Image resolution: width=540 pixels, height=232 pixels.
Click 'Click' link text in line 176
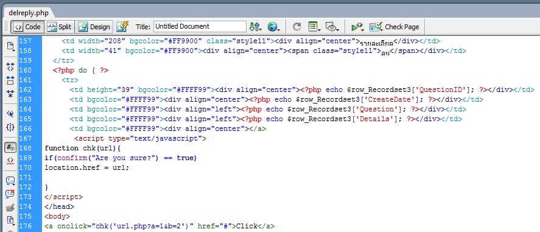coord(247,226)
